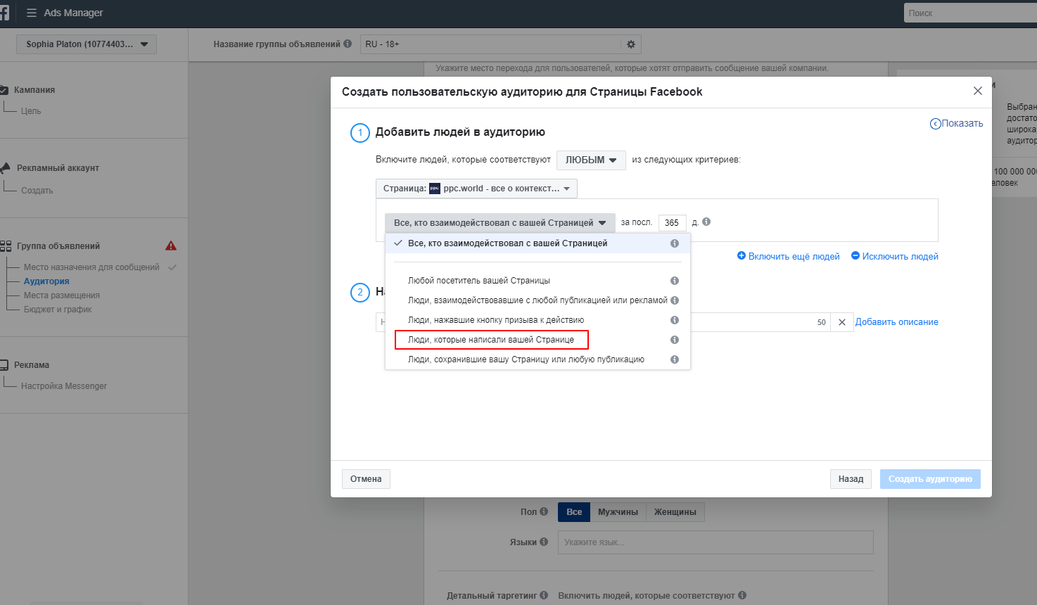
Task: Click info icon for call-to-action button option
Action: [675, 320]
